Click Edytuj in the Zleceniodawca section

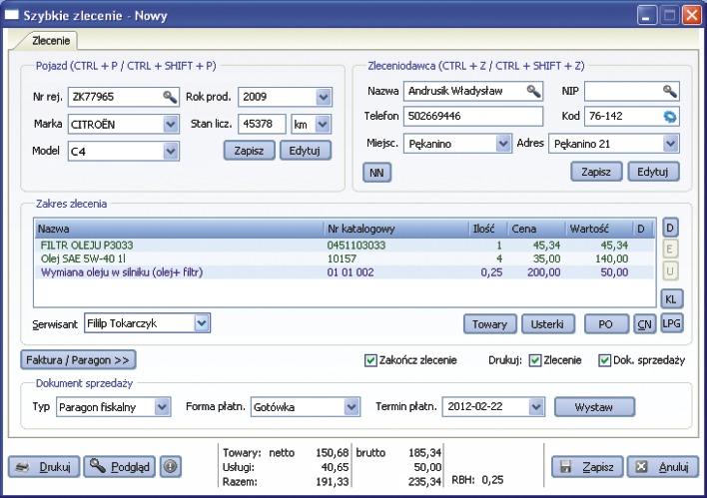point(653,172)
